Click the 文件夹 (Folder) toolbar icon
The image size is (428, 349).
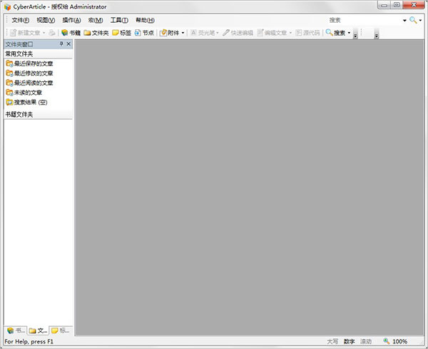point(96,33)
